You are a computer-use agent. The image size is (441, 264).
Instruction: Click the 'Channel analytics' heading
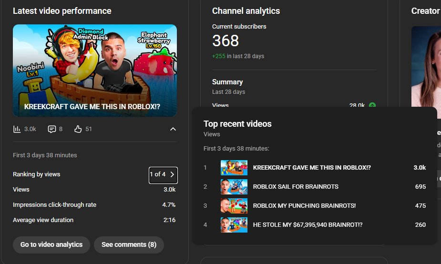[246, 11]
